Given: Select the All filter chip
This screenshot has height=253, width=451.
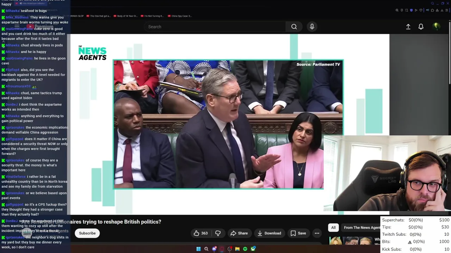Looking at the screenshot, I should [x=333, y=228].
